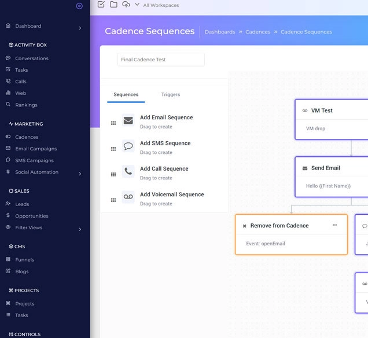Expand the Filter Views submenu
This screenshot has width=368, height=338.
pyautogui.click(x=80, y=229)
